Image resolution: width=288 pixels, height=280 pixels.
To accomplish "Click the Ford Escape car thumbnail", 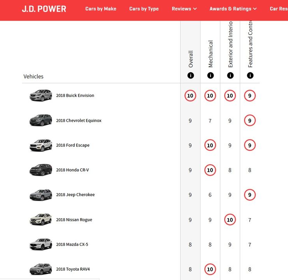I will (x=41, y=145).
